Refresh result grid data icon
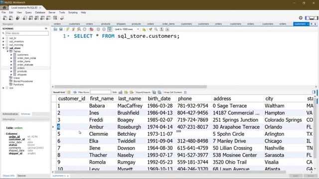The width and height of the screenshot is (319, 179). click(x=75, y=92)
